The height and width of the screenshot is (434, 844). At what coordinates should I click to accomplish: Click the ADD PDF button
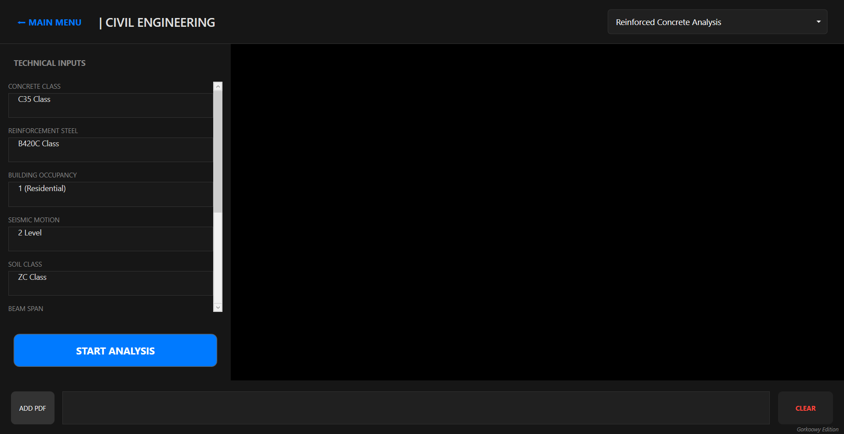(x=33, y=408)
